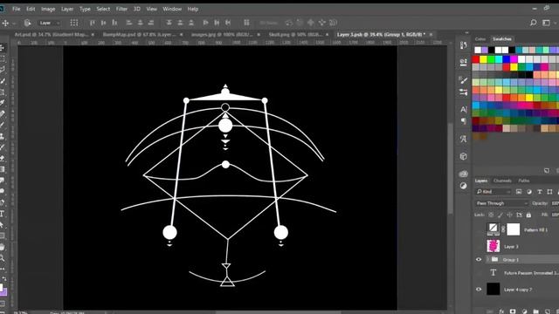The height and width of the screenshot is (314, 559).
Task: Click the add layer mask icon
Action: click(x=513, y=311)
